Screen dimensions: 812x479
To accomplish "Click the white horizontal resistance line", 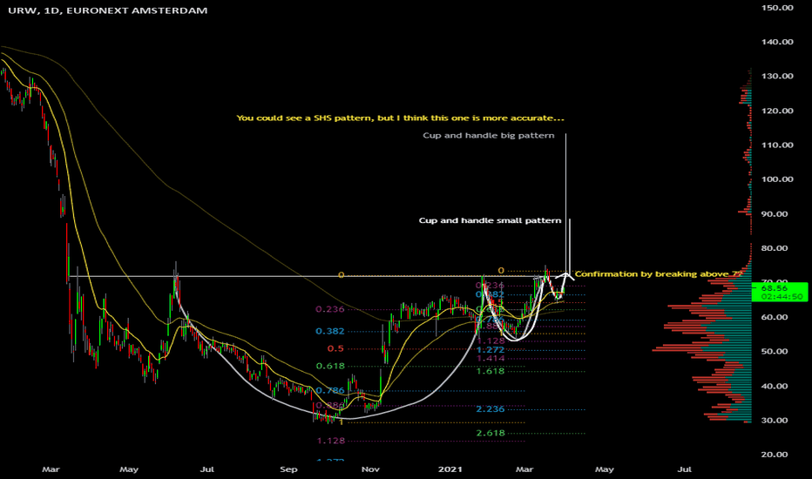I will pos(306,277).
